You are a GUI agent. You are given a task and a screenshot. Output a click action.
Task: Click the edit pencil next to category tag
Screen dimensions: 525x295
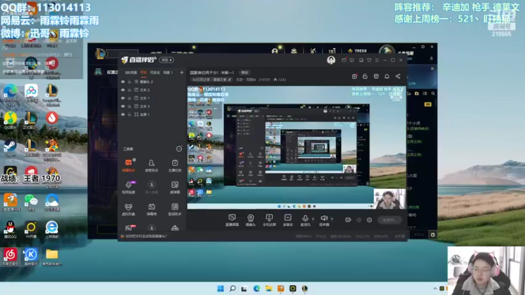tap(230, 79)
